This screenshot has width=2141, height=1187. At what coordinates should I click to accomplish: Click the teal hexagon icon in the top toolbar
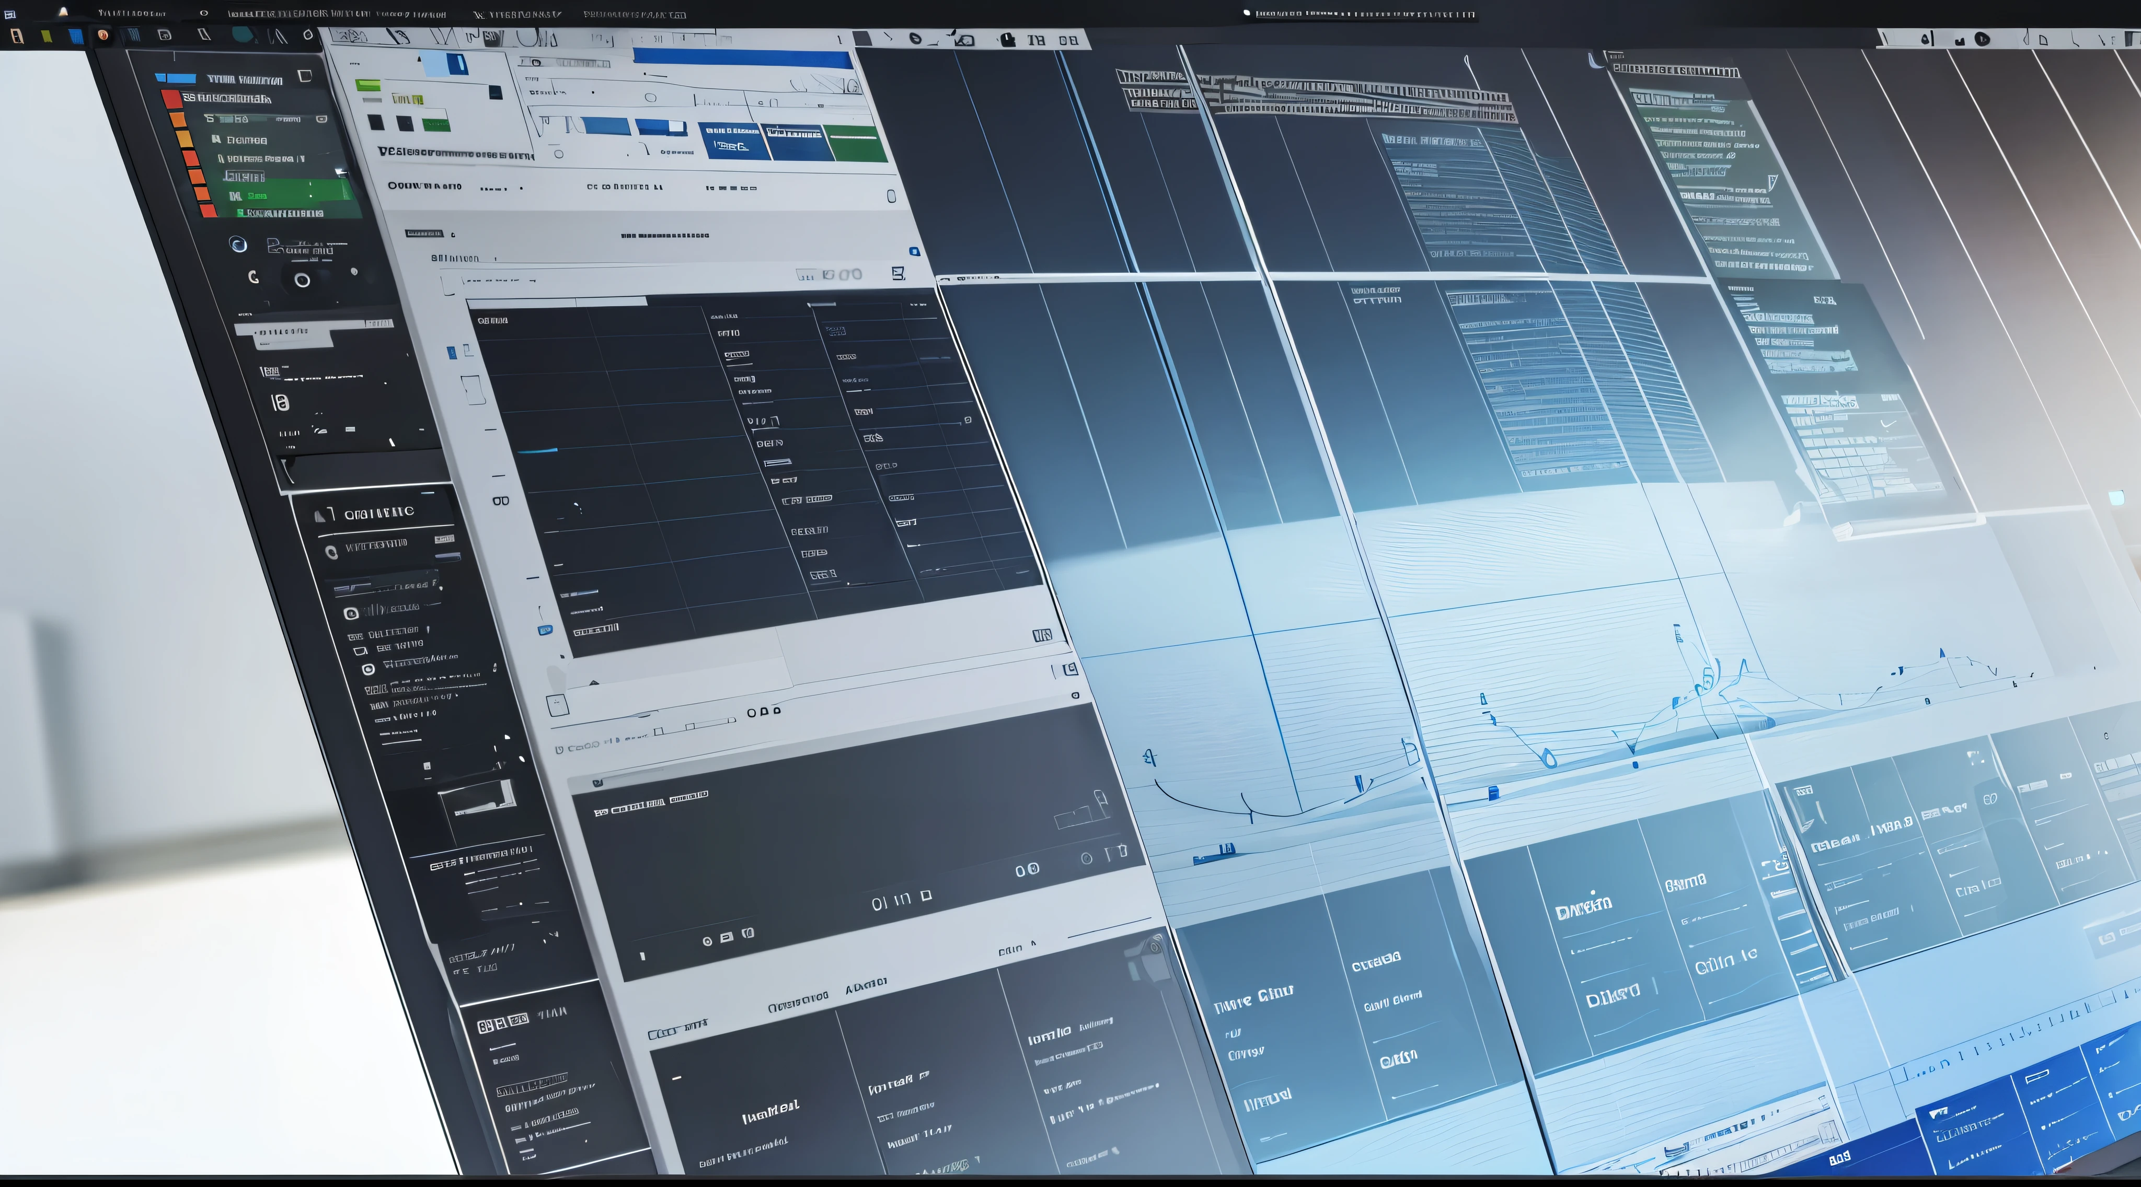tap(243, 34)
